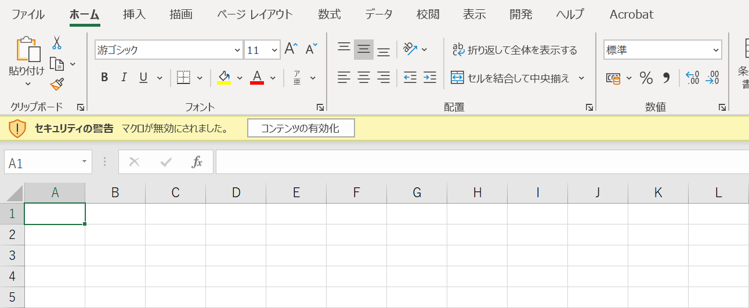The image size is (749, 308).
Task: Click 折り返して全体を表示する wrap text button
Action: pos(515,50)
